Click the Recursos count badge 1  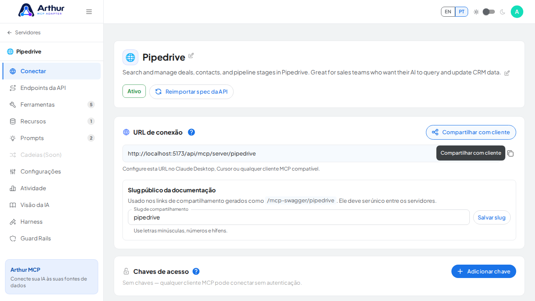(x=91, y=121)
